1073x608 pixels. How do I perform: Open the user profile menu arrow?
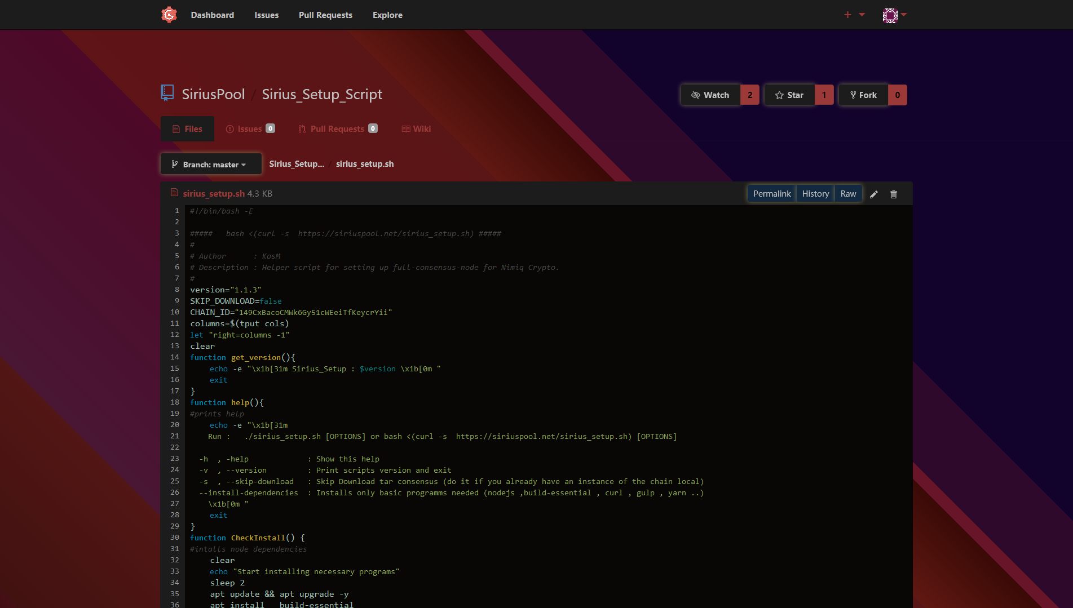(904, 15)
